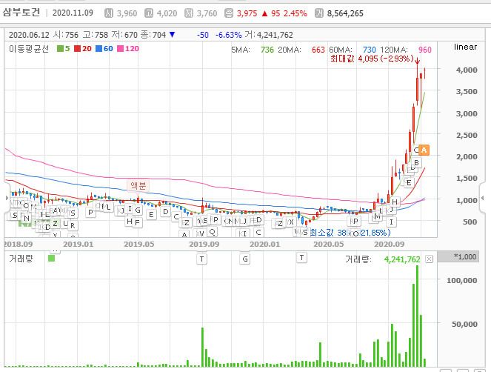This screenshot has height=372, width=491.
Task: Click the low price (저) icon beside 3,760
Action: tap(189, 13)
